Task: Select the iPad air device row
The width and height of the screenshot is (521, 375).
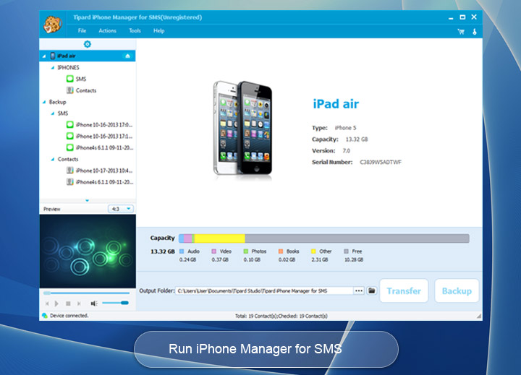Action: point(88,56)
